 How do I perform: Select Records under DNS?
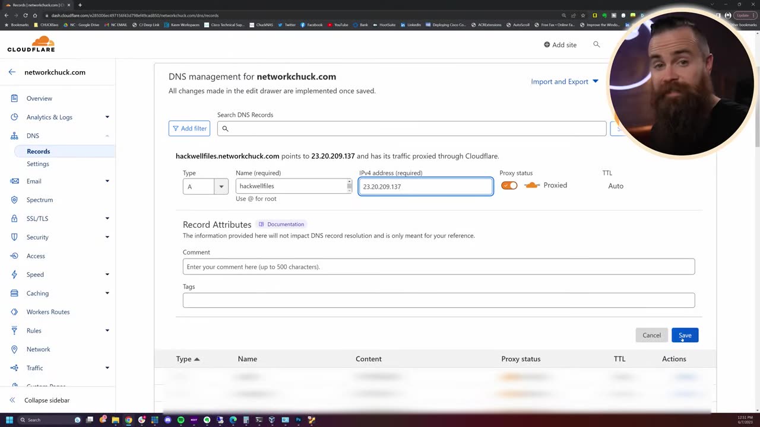click(x=39, y=151)
